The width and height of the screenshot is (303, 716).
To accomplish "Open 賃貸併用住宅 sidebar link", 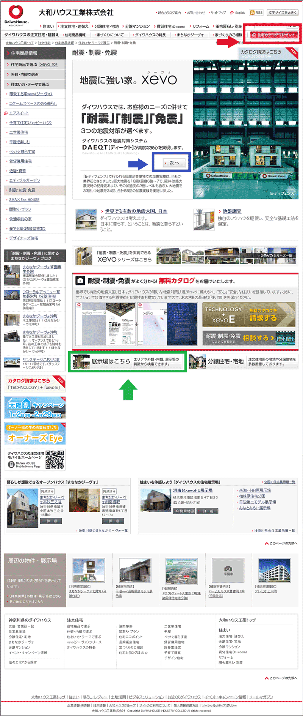I will [20, 161].
